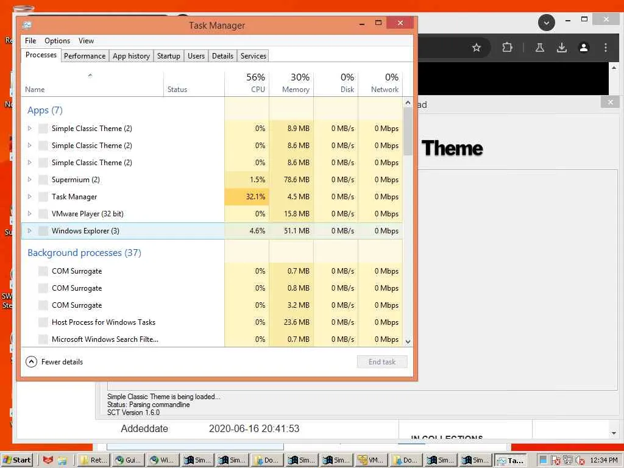Image resolution: width=624 pixels, height=468 pixels.
Task: Expand the Windows Explorer (3) group
Action: [29, 231]
